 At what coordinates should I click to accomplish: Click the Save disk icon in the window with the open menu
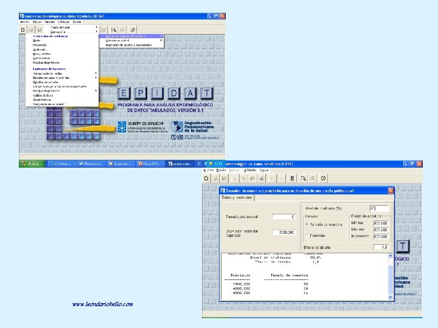click(40, 30)
